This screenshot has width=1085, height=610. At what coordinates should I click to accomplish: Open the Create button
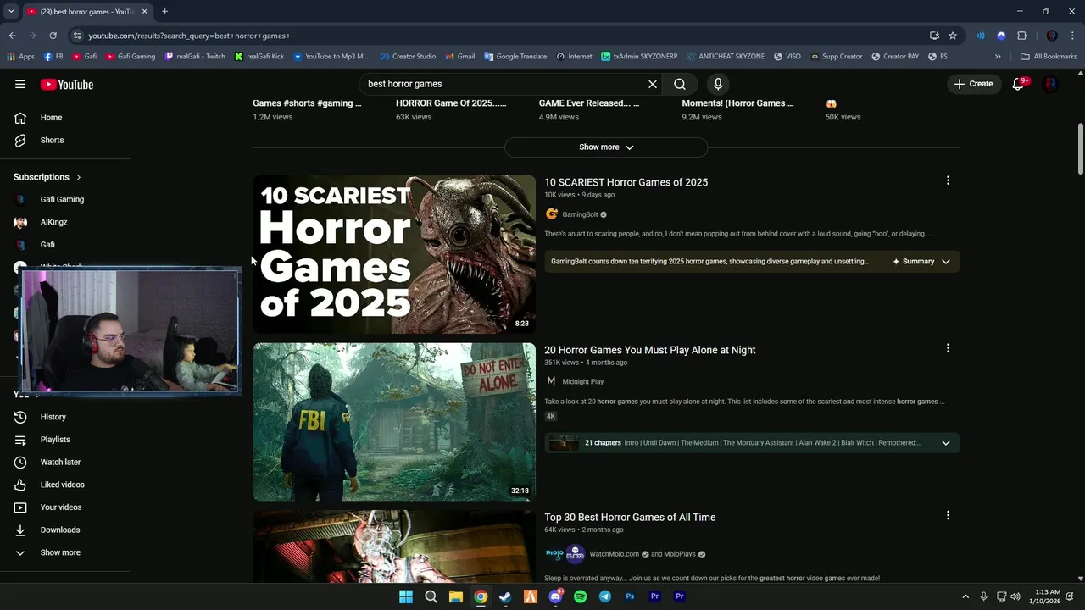(973, 84)
